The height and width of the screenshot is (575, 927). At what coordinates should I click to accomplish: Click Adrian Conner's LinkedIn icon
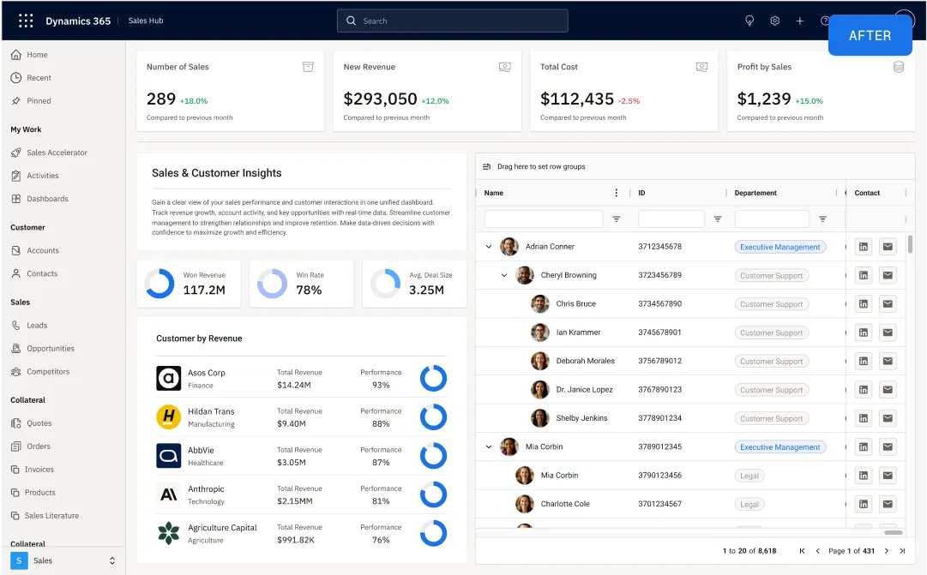(x=863, y=246)
